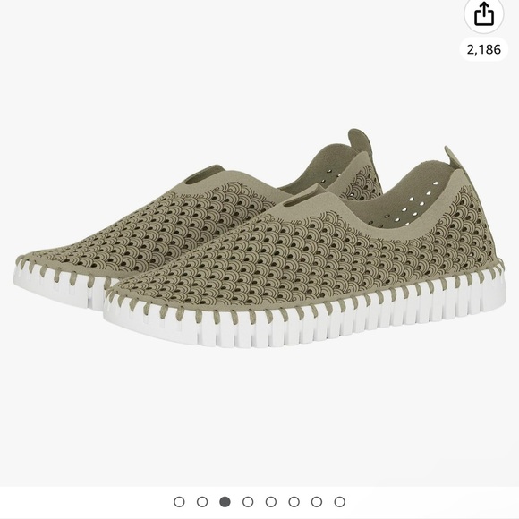This screenshot has height=519, width=519.
Task: Click the 2,186 share count label
Action: pos(483,49)
